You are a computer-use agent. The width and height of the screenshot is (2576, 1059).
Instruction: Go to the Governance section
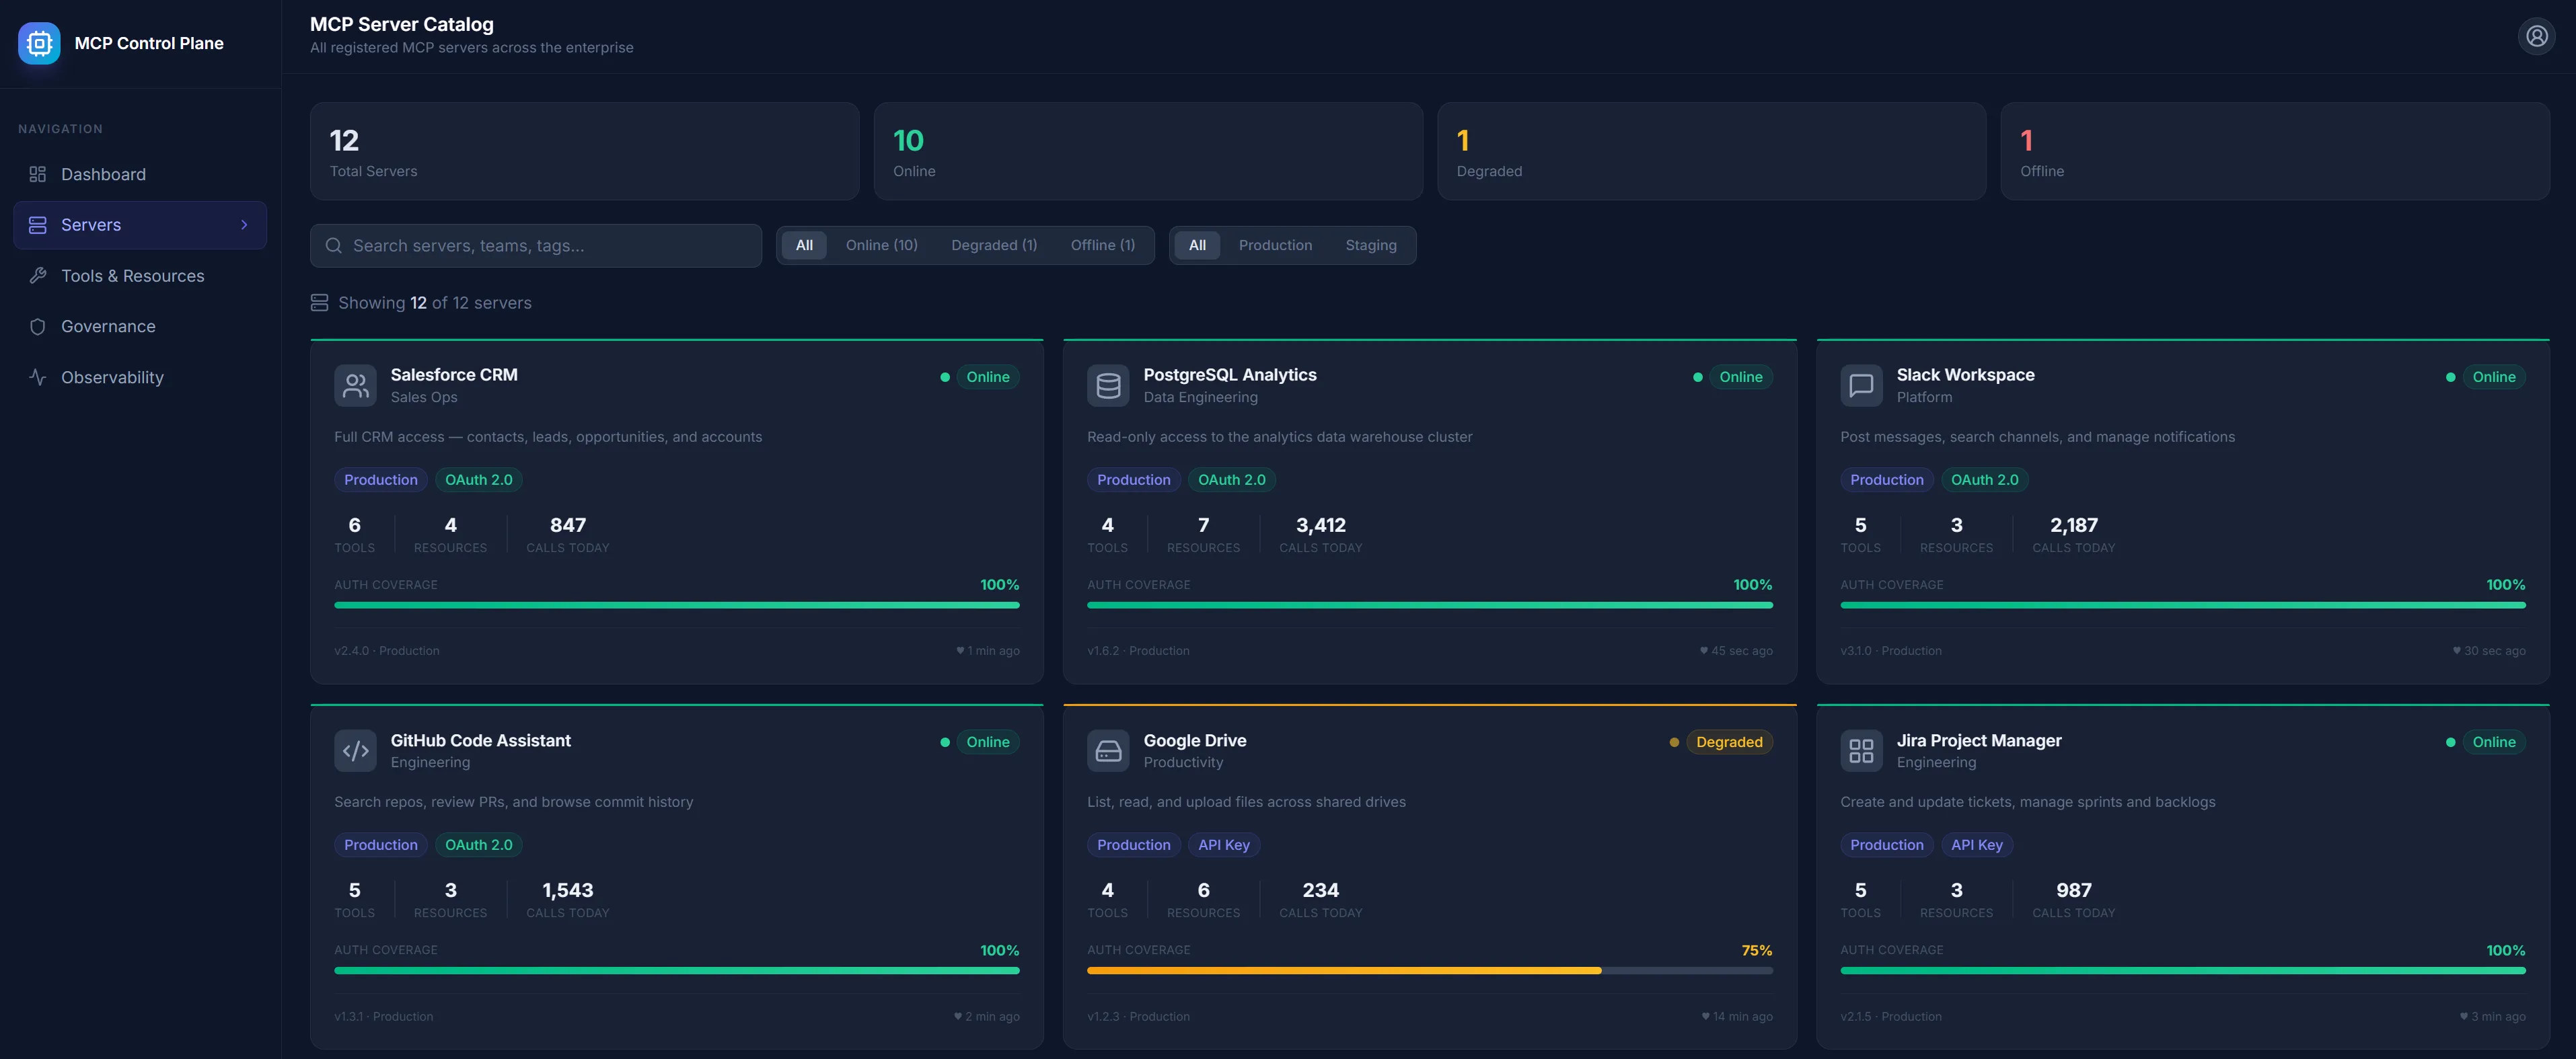(140, 327)
